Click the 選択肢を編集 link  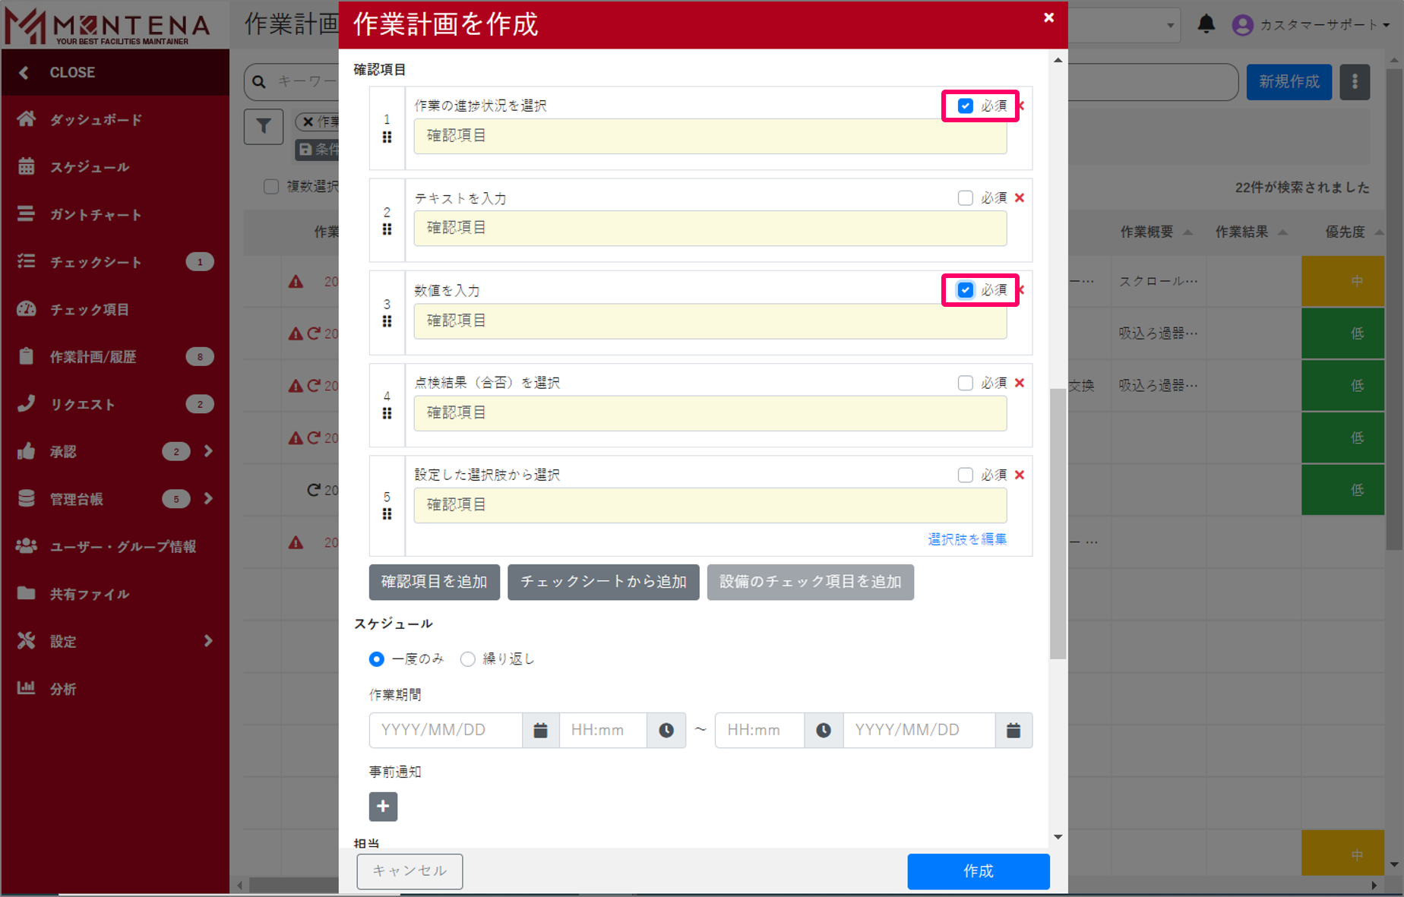[966, 539]
